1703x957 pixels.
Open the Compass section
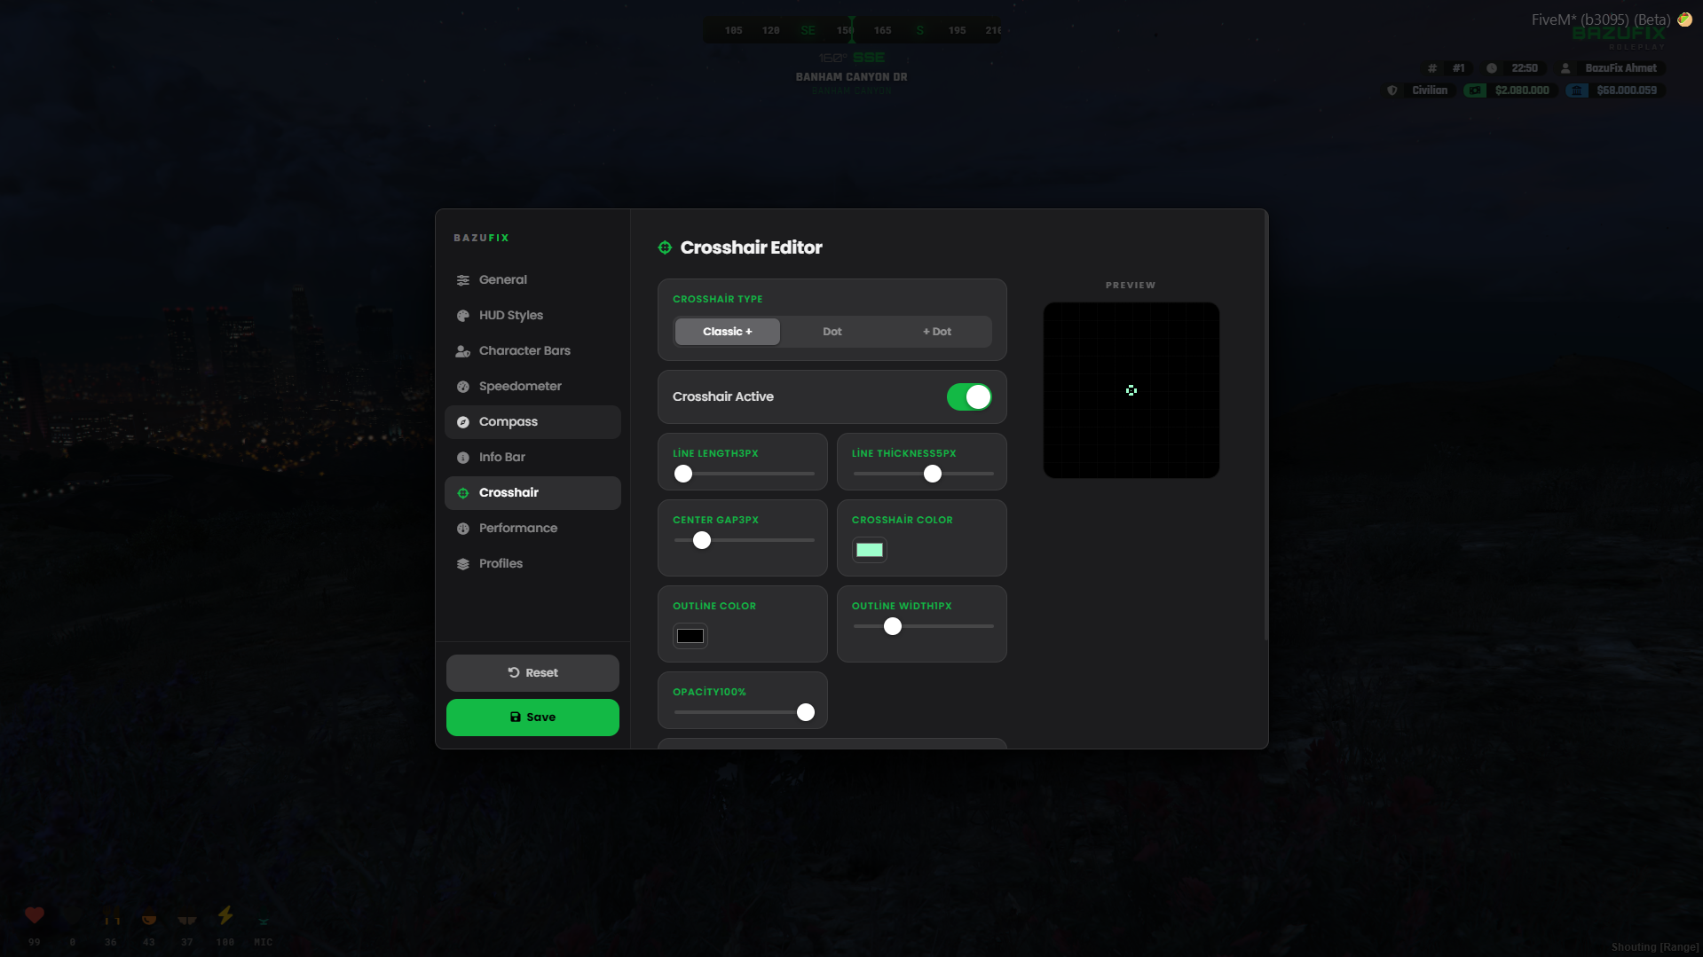tap(532, 422)
